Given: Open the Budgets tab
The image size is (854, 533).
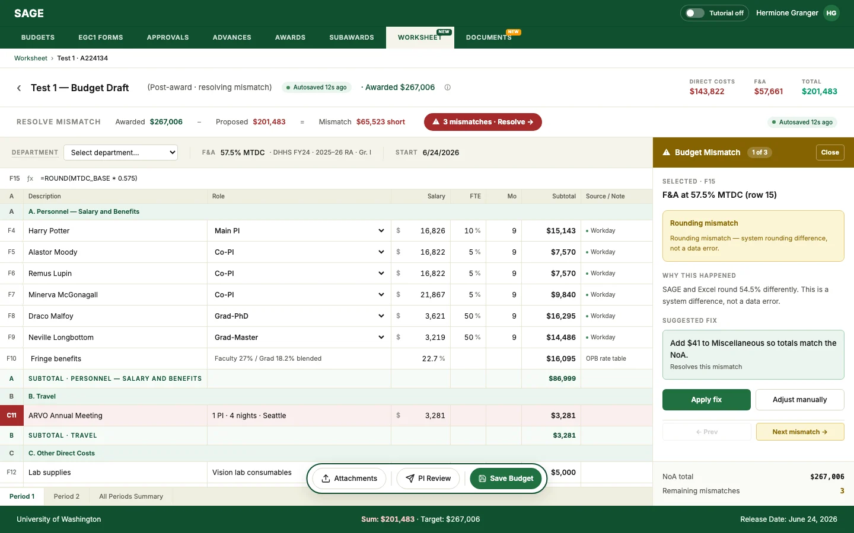Looking at the screenshot, I should 38,37.
